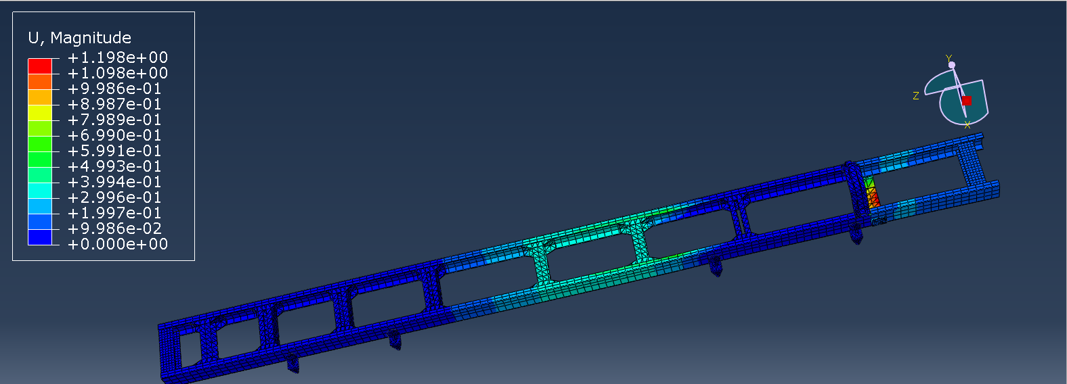Click legend value +5.991e-01
Image resolution: width=1067 pixels, height=384 pixels.
tap(114, 151)
